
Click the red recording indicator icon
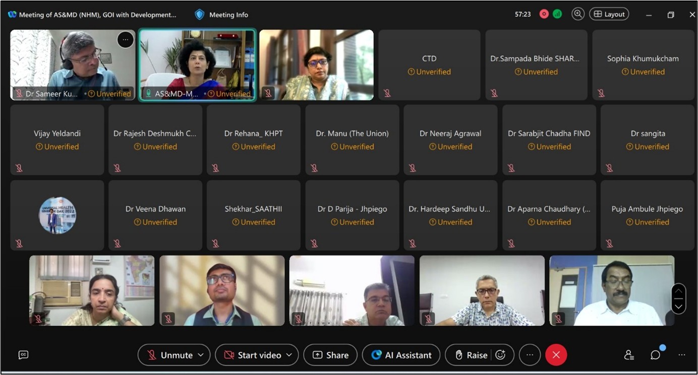point(544,14)
